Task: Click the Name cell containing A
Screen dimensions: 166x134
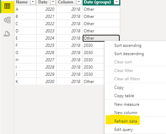Action: pos(26,9)
